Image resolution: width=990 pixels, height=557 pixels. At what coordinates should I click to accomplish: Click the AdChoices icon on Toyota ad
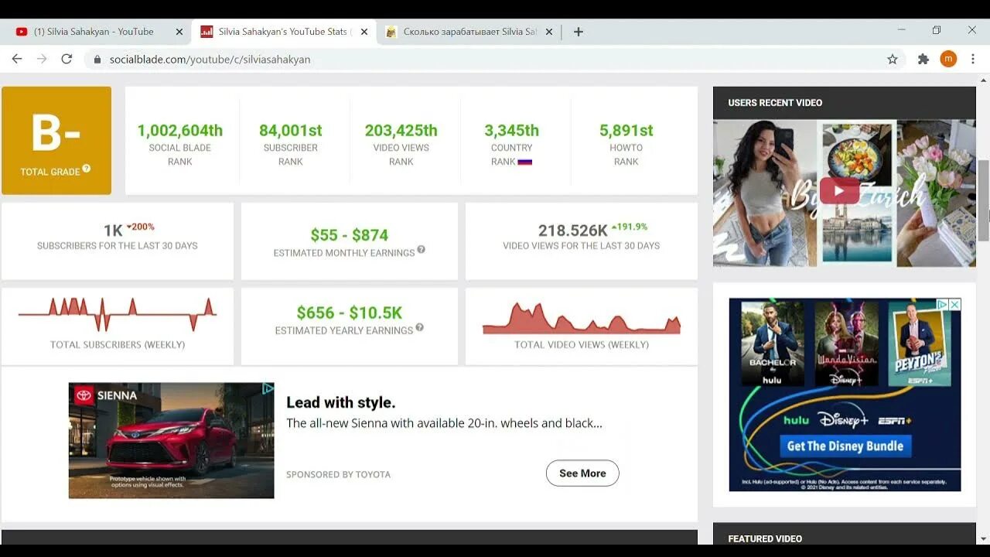point(268,388)
